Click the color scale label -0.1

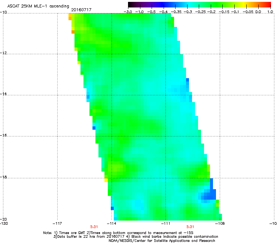point(235,12)
